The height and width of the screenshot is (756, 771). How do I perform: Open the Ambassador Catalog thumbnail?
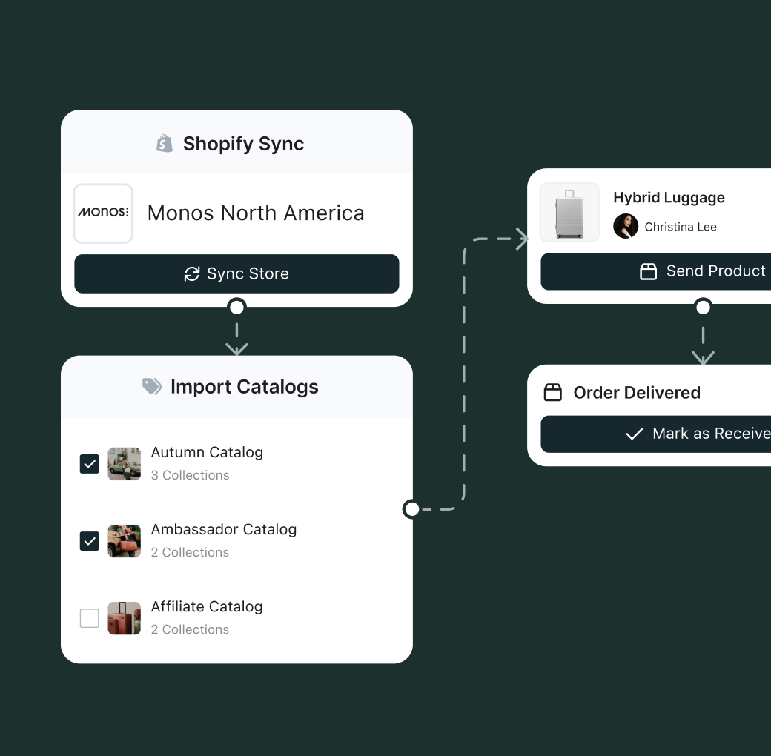(125, 541)
